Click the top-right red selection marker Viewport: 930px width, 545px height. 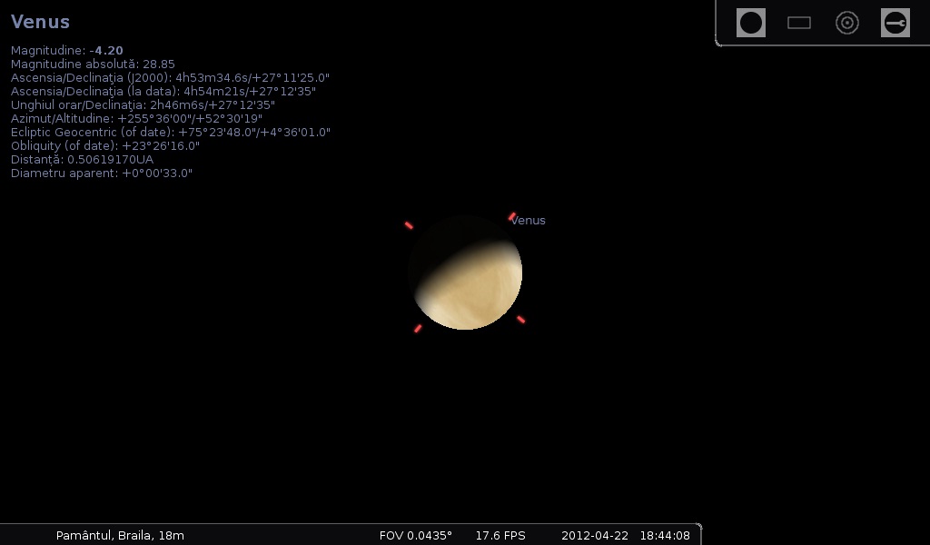[x=512, y=216]
